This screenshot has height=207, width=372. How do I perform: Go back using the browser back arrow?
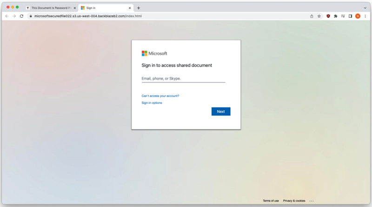click(x=7, y=16)
